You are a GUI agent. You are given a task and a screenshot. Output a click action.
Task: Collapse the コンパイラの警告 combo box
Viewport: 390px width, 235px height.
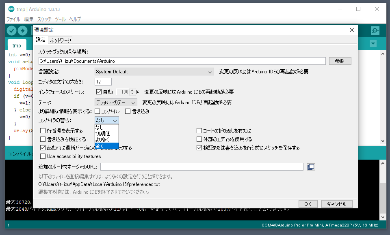click(107, 120)
